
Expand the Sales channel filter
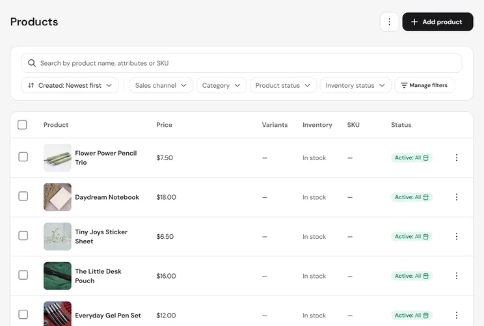pos(161,85)
